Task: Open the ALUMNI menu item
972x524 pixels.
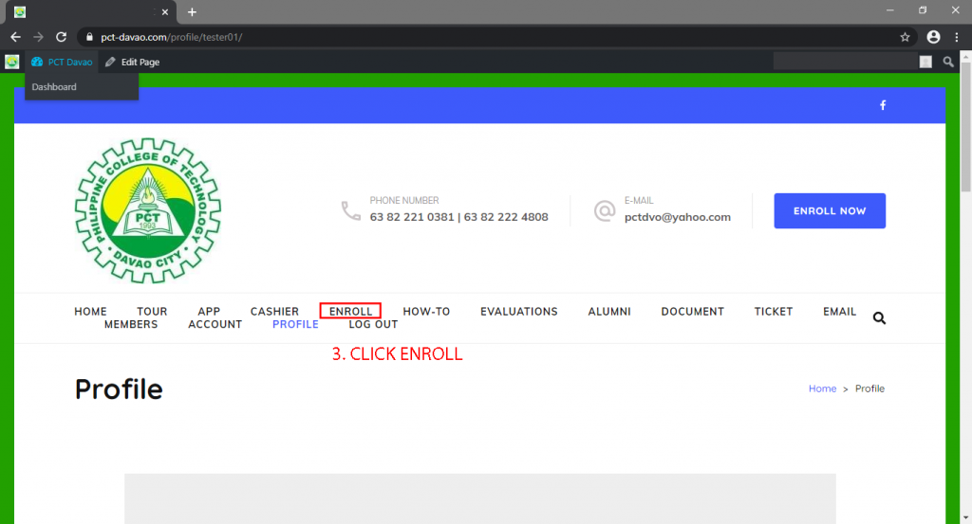Action: 609,312
